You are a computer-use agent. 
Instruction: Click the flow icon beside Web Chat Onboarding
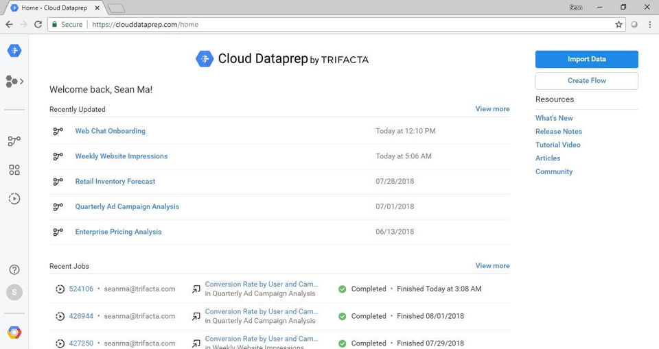(58, 131)
